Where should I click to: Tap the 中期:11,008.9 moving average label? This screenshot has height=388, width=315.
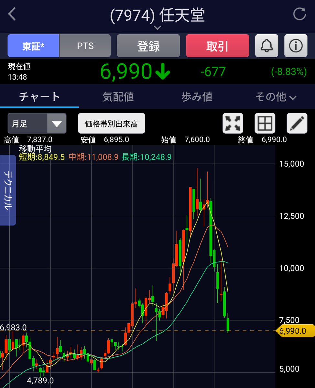point(93,157)
